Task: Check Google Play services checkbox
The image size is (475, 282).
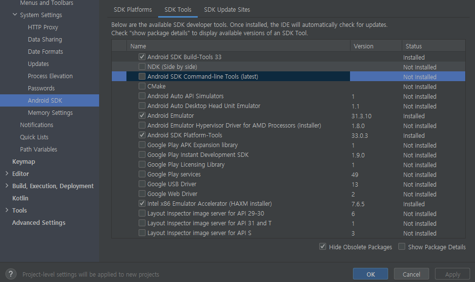Action: point(142,174)
